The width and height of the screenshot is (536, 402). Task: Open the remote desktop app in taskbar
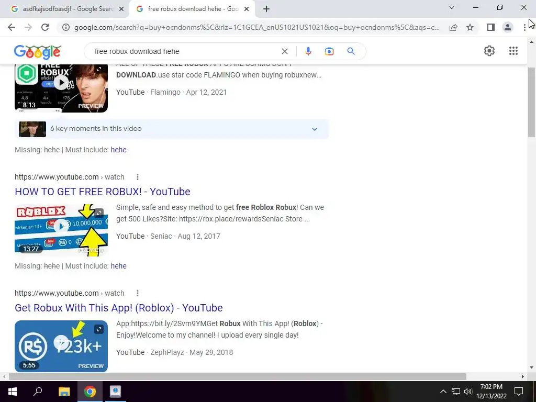[116, 392]
